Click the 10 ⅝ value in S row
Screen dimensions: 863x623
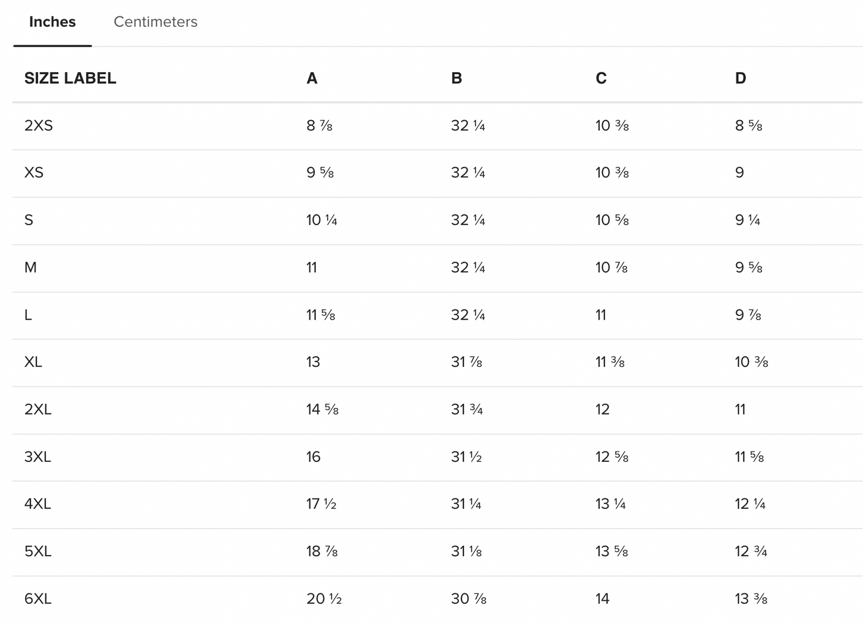612,220
